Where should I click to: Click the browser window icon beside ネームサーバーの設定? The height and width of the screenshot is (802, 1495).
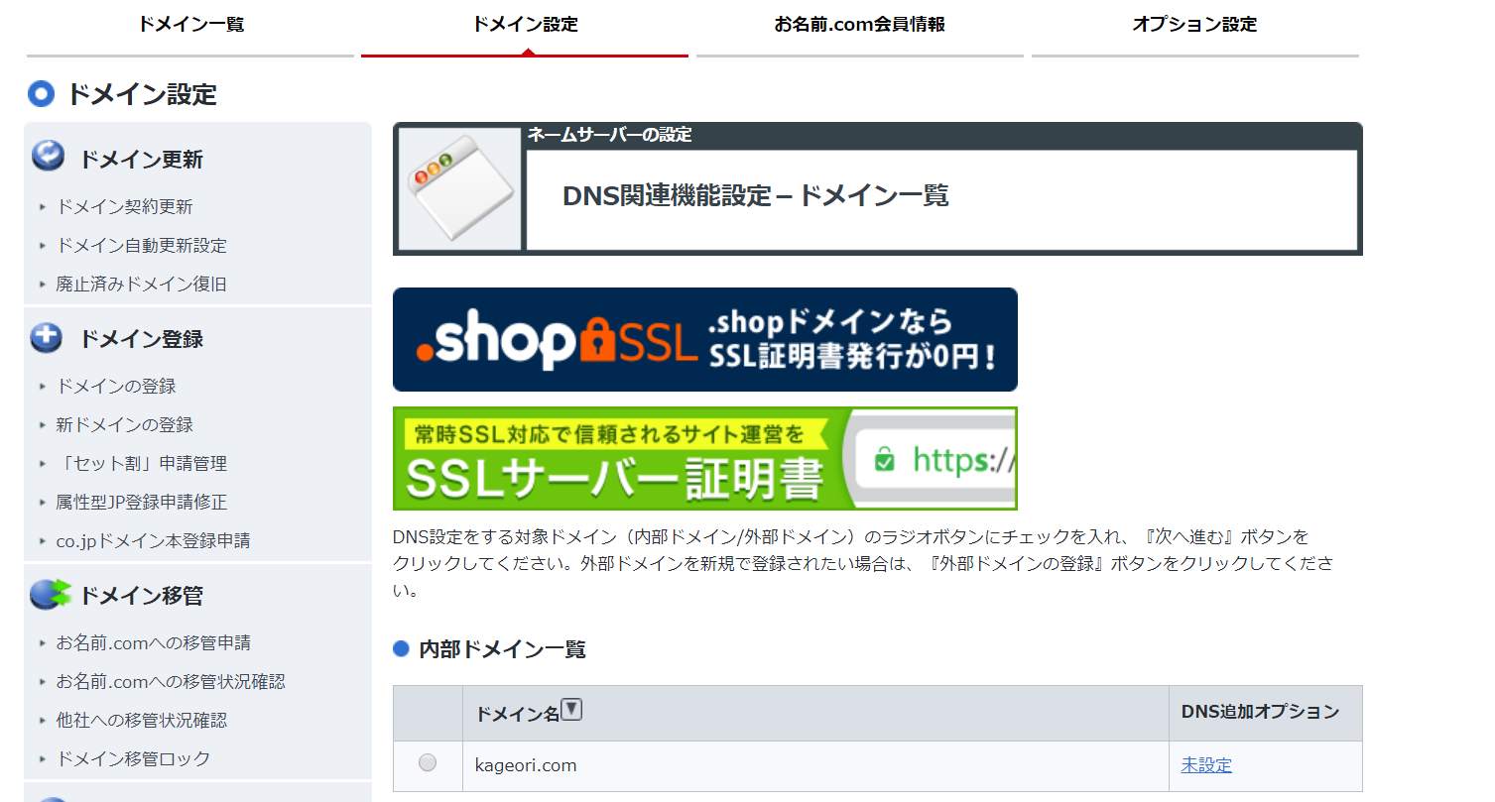coord(459,189)
